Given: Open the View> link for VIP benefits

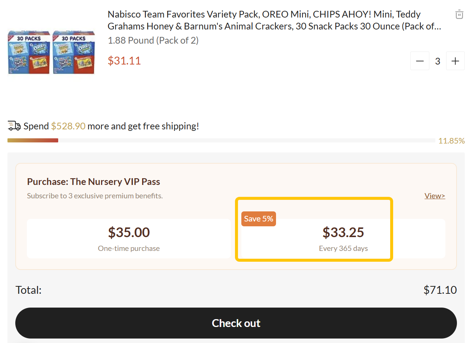Looking at the screenshot, I should coord(435,196).
